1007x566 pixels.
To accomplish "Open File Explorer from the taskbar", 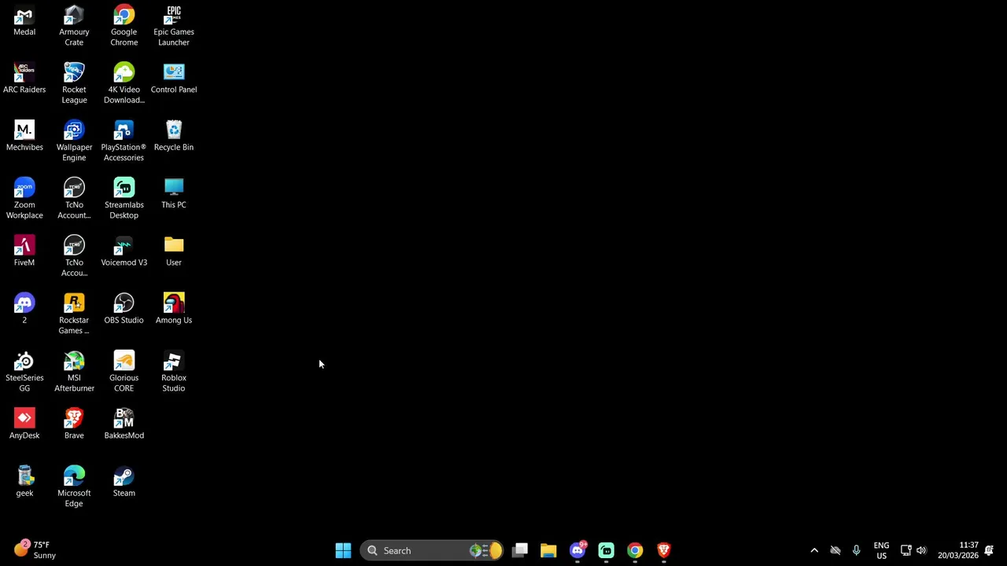I will click(x=548, y=550).
